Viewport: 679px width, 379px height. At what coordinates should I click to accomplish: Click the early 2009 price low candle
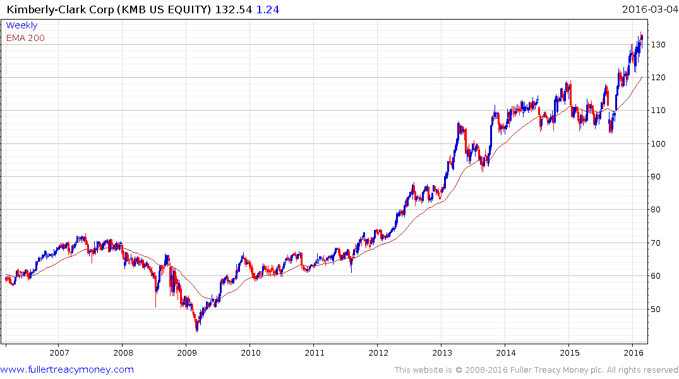[x=196, y=326]
